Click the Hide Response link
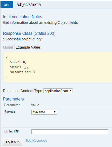Screen dimensions: 112x147 tap(36, 140)
